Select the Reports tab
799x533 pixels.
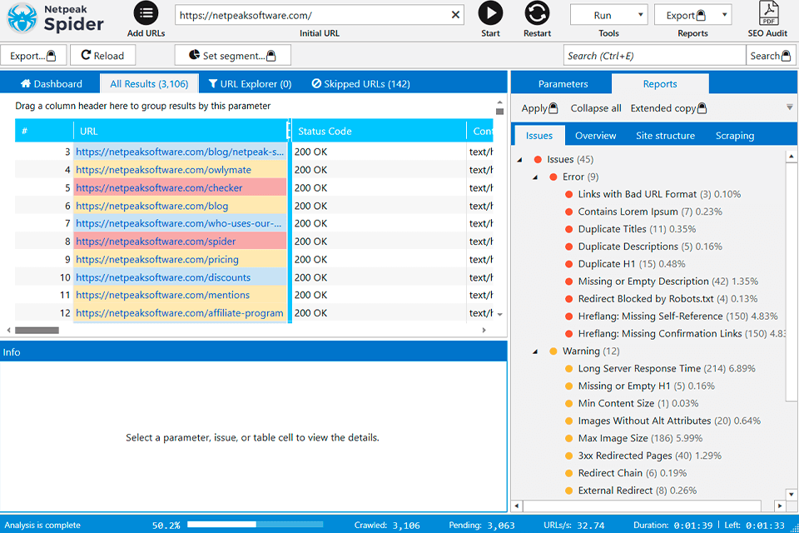point(660,83)
